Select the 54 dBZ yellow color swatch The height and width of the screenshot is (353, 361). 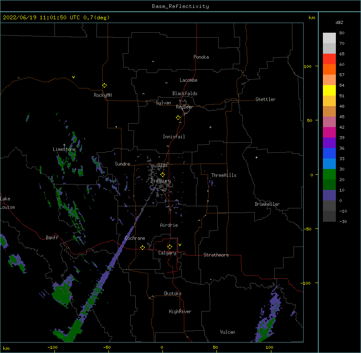[x=329, y=90]
